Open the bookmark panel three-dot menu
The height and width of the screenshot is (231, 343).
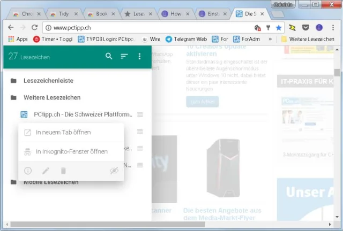coord(139,56)
